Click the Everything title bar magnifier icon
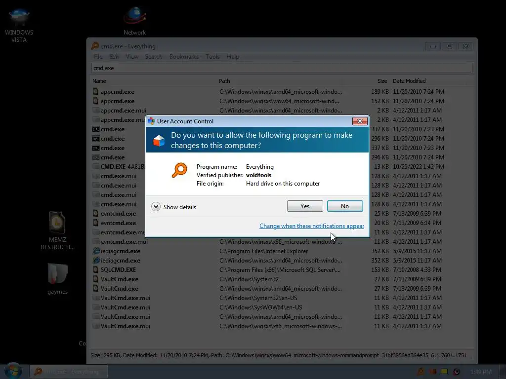Image resolution: width=506 pixels, height=379 pixels. coord(95,46)
